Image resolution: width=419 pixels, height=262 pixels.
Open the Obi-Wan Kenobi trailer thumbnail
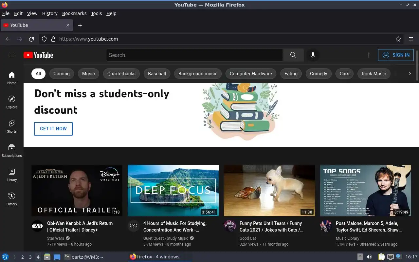pos(77,191)
